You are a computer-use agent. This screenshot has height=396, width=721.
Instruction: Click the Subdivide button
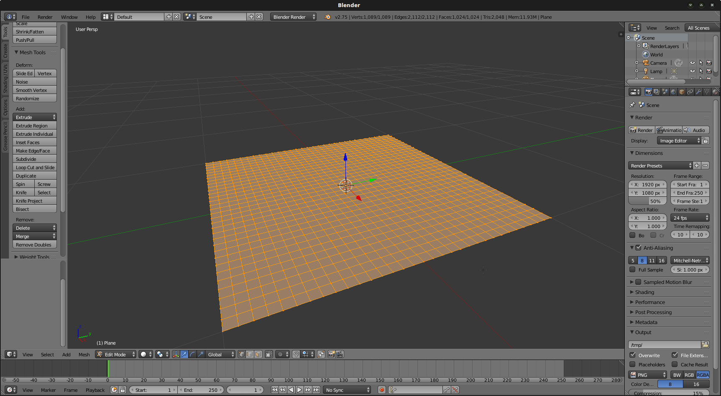tap(35, 159)
